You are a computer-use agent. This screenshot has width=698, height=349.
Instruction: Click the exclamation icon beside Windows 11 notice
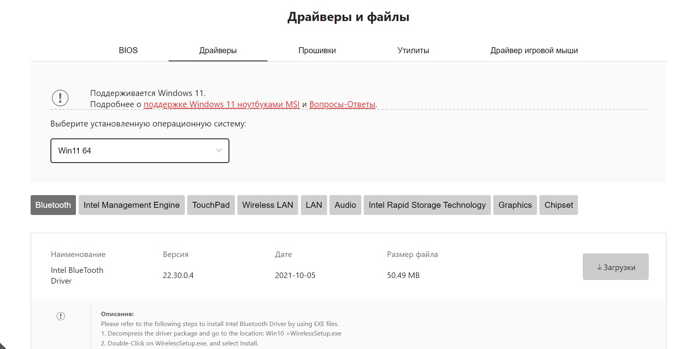pyautogui.click(x=60, y=98)
